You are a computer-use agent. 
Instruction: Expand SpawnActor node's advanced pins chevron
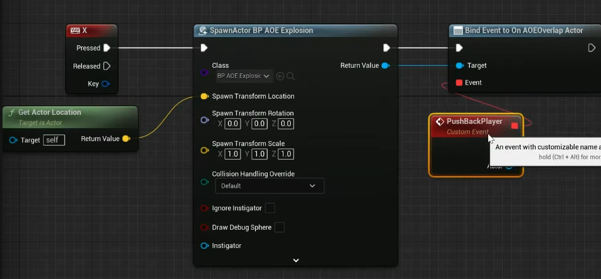click(x=296, y=261)
